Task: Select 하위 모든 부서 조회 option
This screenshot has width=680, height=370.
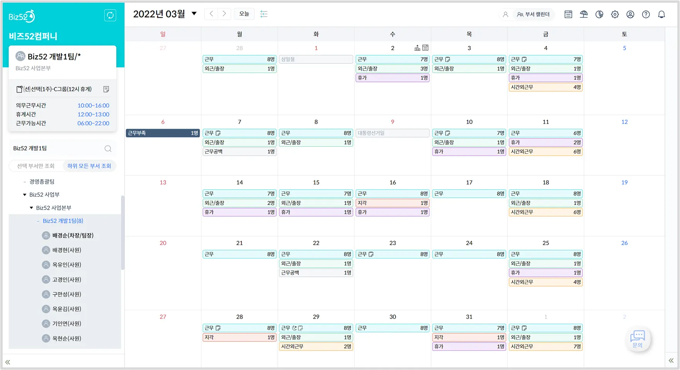Action: tap(89, 166)
